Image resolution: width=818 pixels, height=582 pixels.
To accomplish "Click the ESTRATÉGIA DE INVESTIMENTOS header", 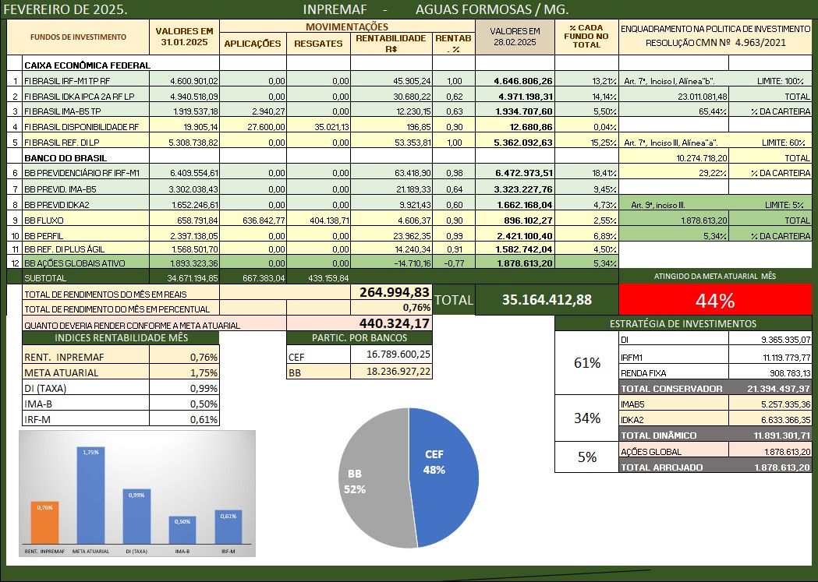I will (683, 323).
